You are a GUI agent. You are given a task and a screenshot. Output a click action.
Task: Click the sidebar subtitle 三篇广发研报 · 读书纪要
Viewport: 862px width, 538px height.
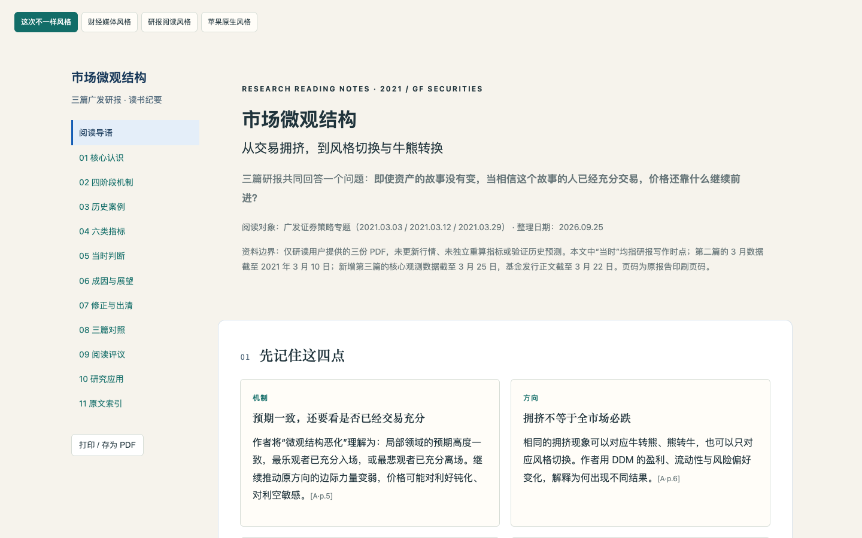(117, 100)
